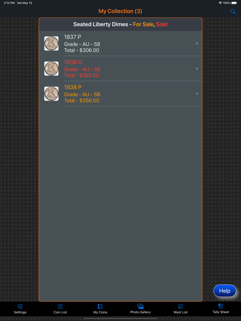Expand the 1838 O row chevron
Viewport: 241px width, 321px height.
tap(197, 69)
